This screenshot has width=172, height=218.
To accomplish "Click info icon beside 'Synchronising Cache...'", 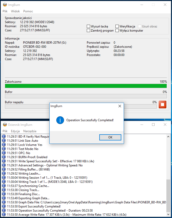I will click(x=4, y=186).
